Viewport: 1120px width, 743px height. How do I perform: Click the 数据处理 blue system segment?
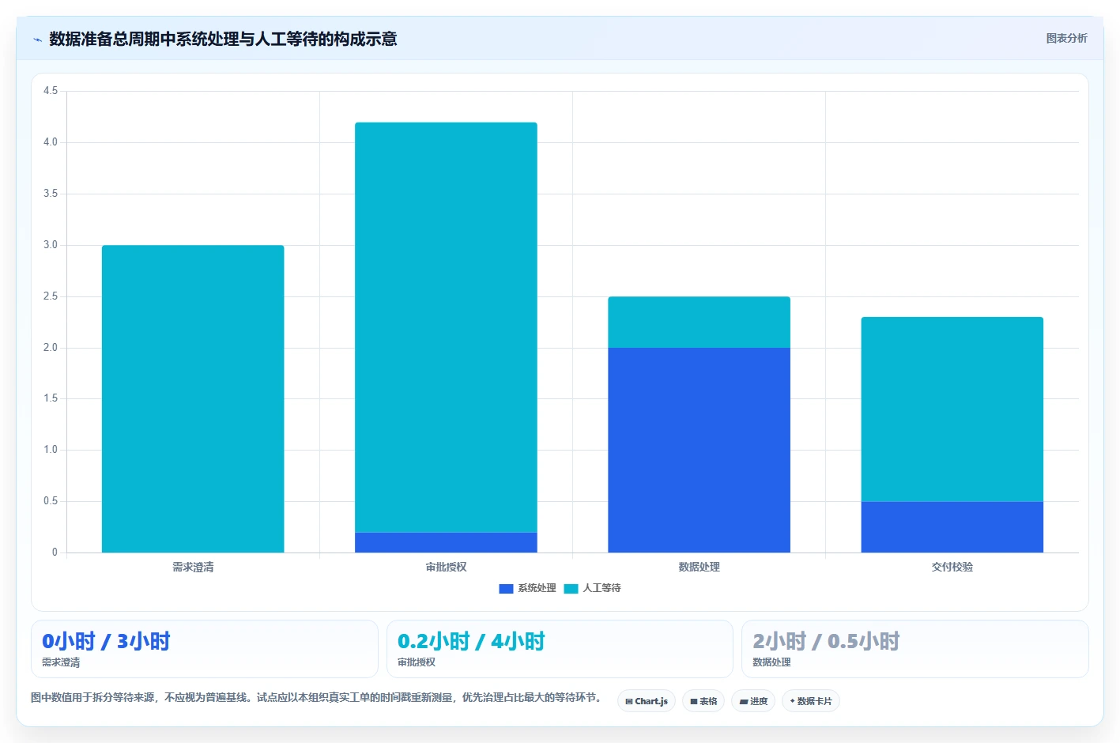[x=699, y=450]
